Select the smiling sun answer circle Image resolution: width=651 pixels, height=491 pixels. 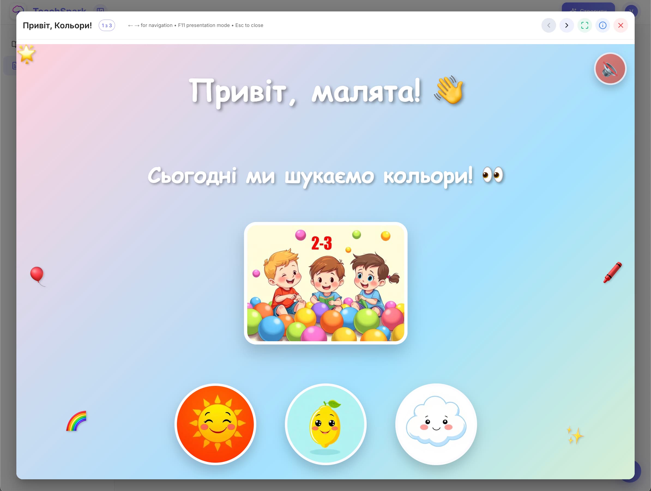(216, 424)
